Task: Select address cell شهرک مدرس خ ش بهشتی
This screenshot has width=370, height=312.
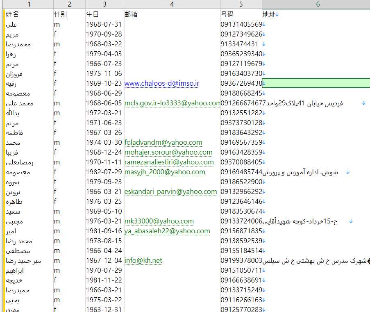Action: [x=316, y=260]
